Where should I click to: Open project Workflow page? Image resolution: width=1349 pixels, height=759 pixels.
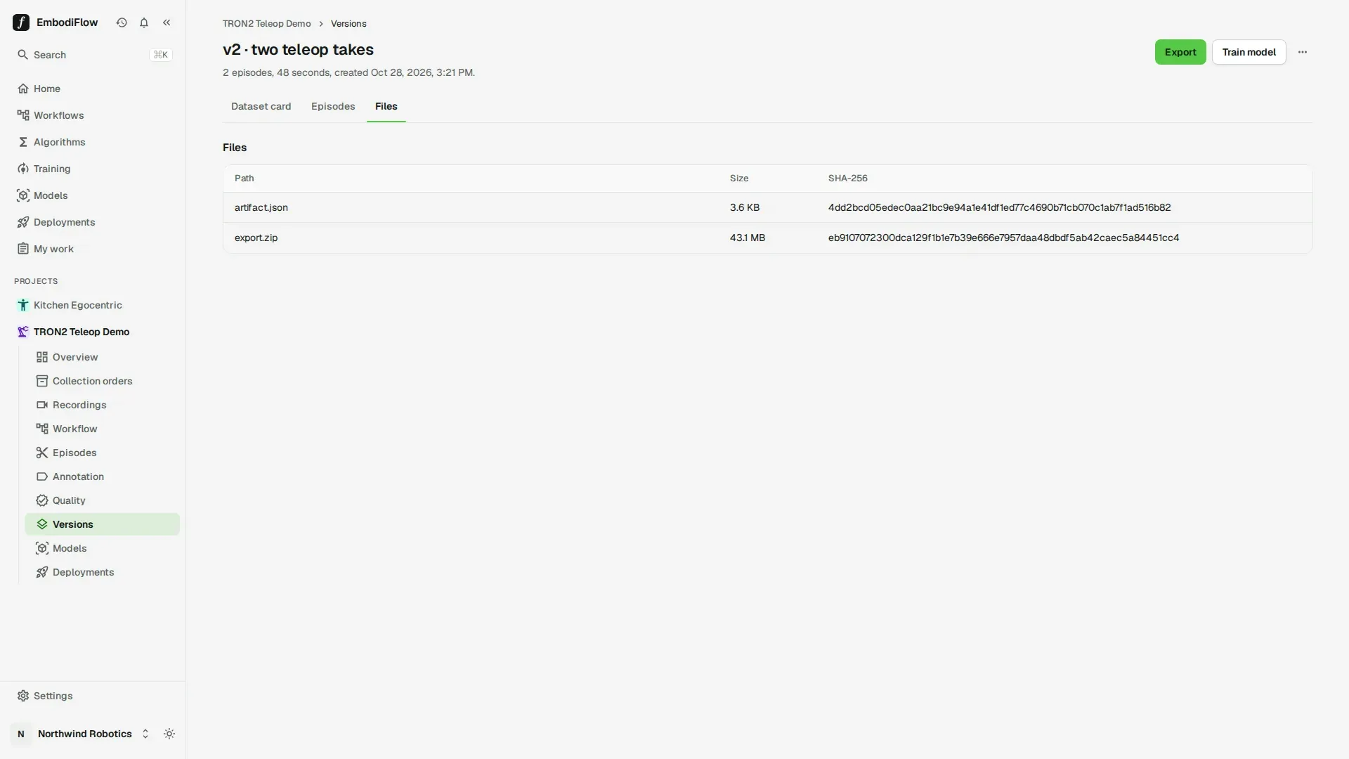pyautogui.click(x=102, y=429)
